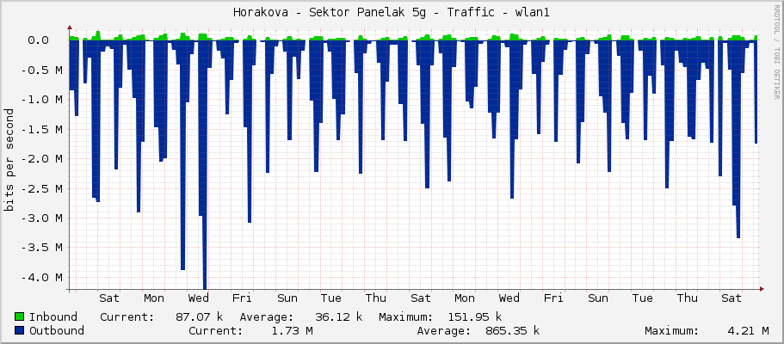Select the Inbound average value 36.12 k
This screenshot has width=784, height=344.
point(339,317)
